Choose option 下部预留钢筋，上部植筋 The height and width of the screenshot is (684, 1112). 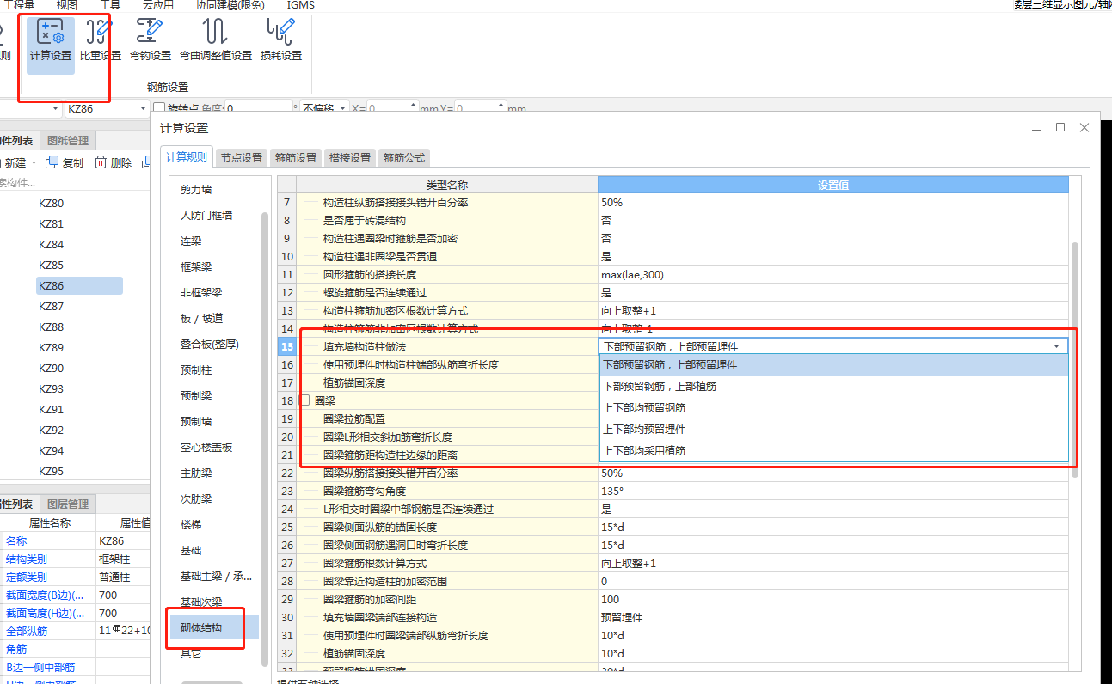[833, 387]
